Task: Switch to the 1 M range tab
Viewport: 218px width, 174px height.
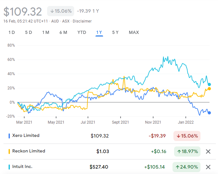Action: (46, 32)
